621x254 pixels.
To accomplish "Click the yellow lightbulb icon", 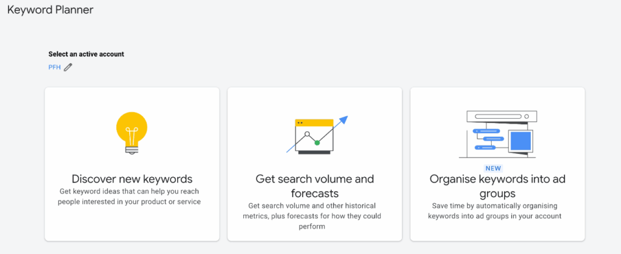I will tap(132, 129).
